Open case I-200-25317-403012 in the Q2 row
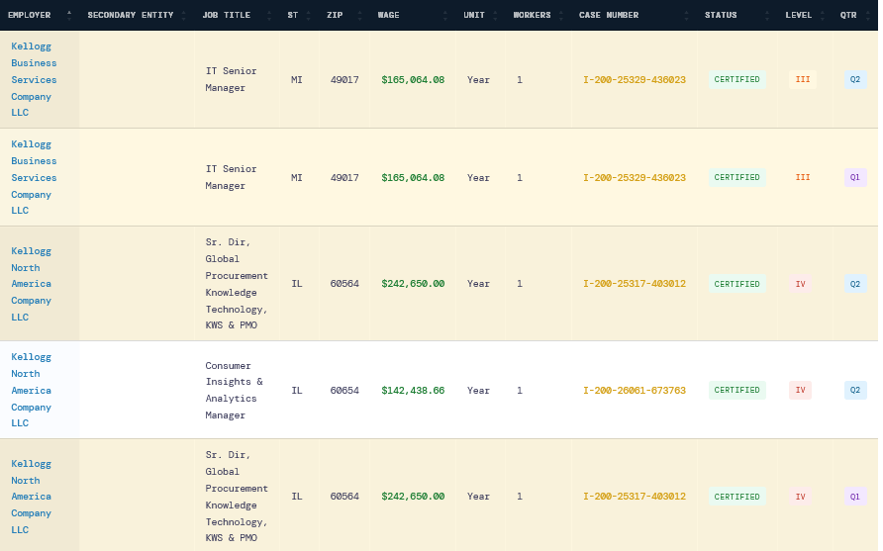 tap(635, 284)
